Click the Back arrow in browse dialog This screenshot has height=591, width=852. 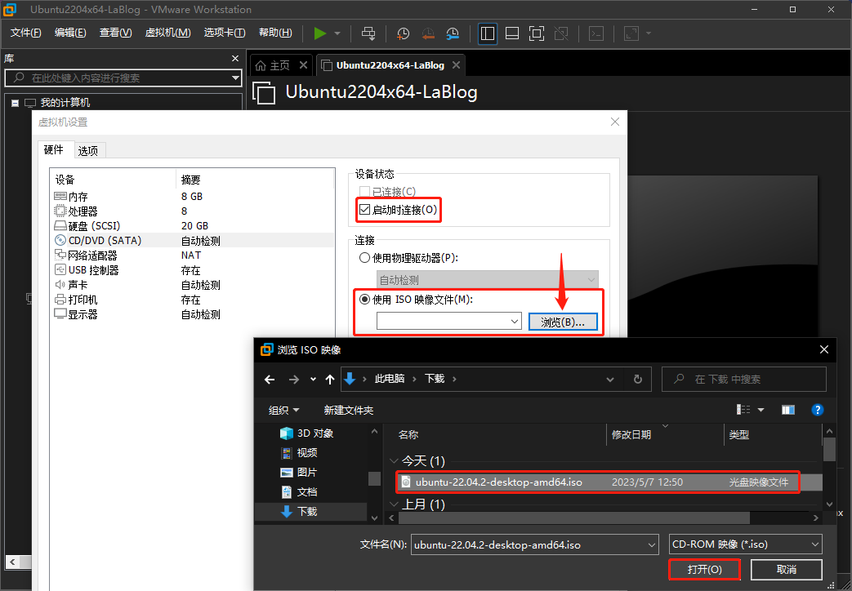[270, 379]
